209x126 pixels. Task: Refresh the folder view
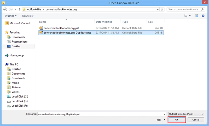(162, 9)
